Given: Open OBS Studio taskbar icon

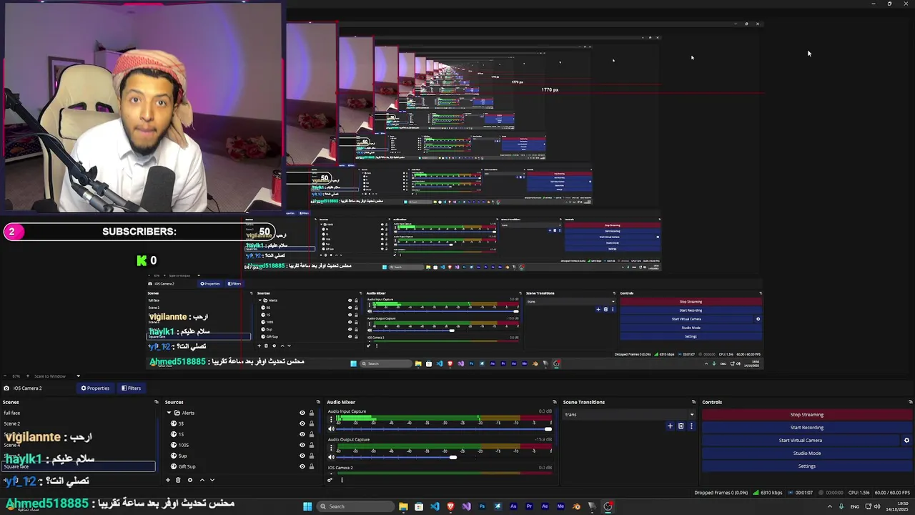Looking at the screenshot, I should 608,506.
